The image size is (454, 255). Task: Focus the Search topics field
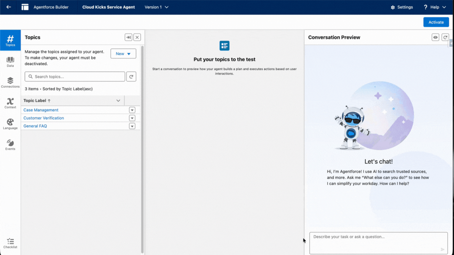coord(75,77)
